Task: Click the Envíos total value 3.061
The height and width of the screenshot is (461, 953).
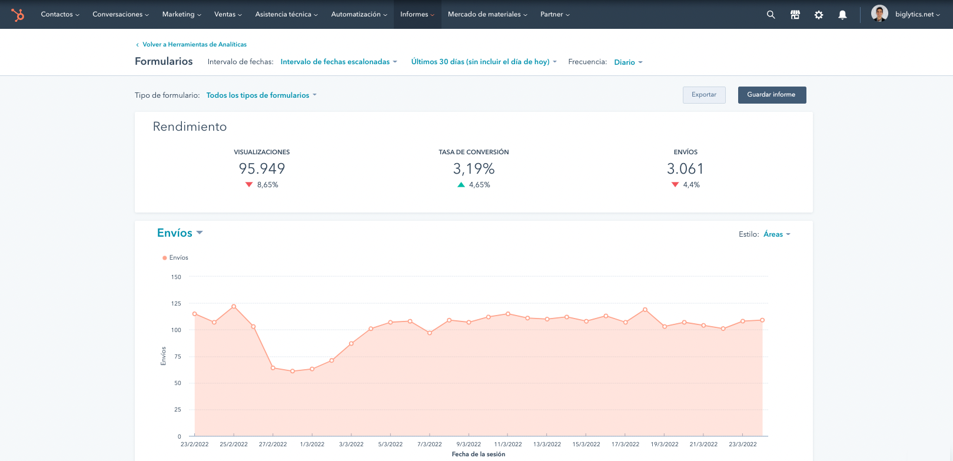Action: click(685, 169)
